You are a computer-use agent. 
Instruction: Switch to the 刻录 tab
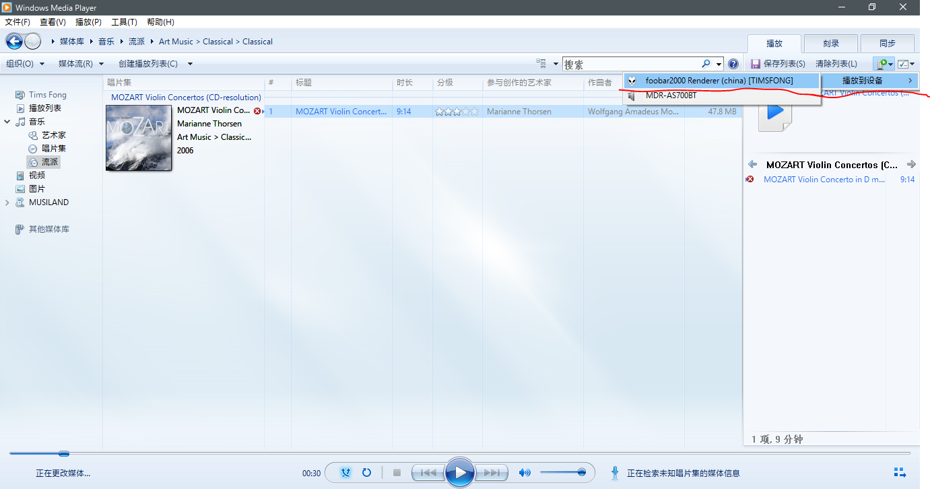[x=830, y=44]
